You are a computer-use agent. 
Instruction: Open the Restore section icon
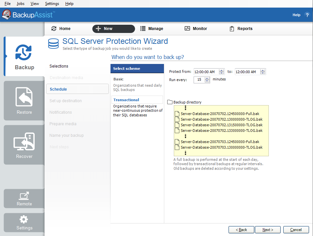(24, 97)
